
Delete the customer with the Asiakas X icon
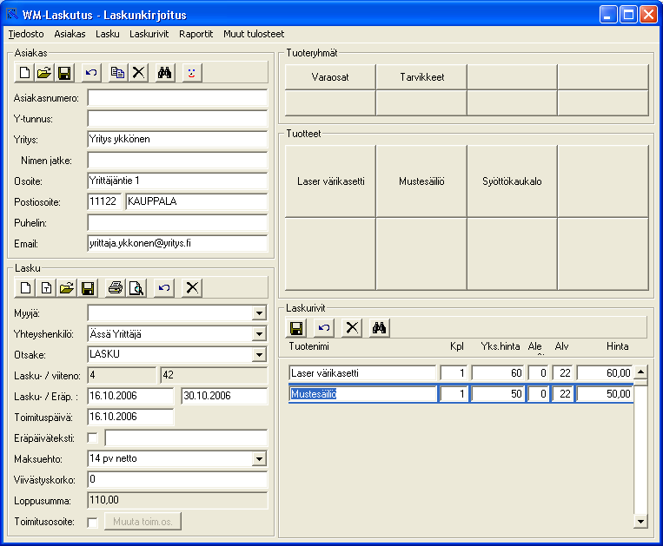pos(138,73)
